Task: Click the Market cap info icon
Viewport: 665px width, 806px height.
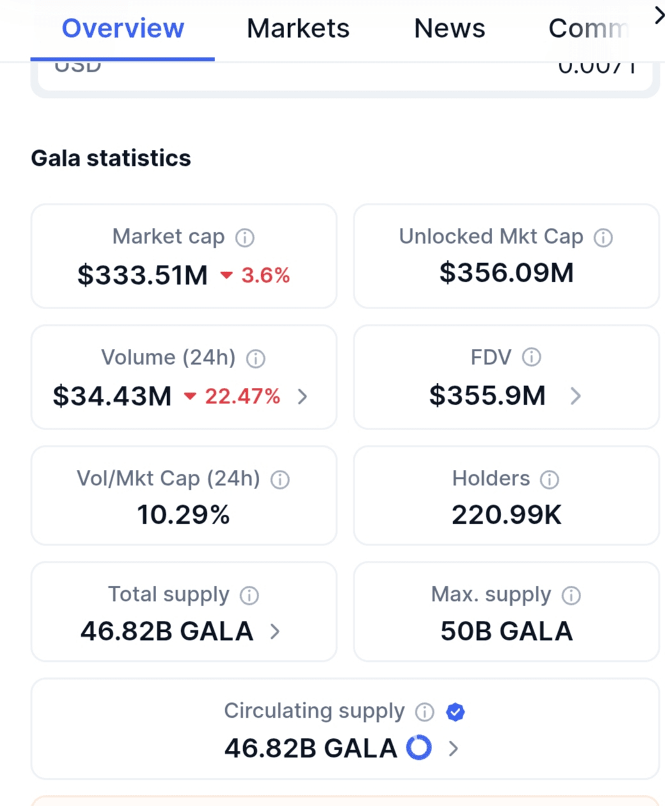Action: 244,238
